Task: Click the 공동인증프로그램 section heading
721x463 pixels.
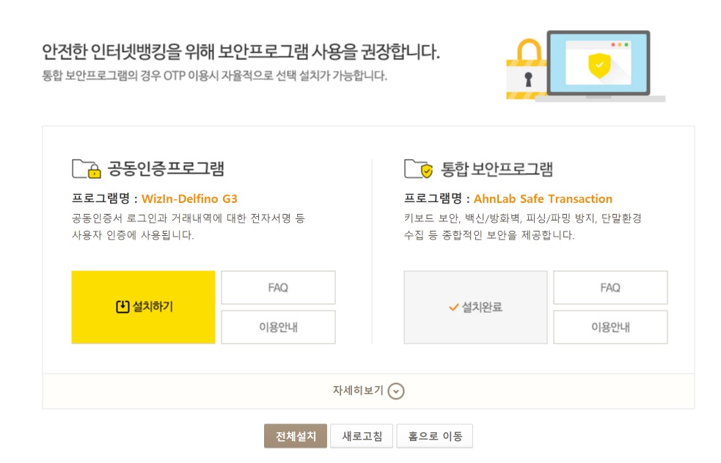Action: [x=166, y=169]
